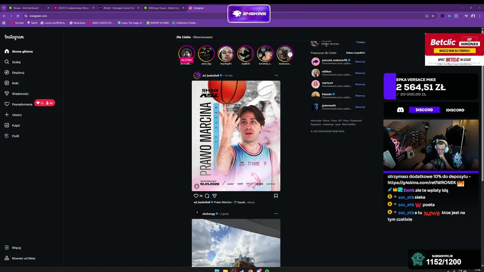This screenshot has height=272, width=484.
Task: Open Rolki reels icon
Action: click(7, 83)
